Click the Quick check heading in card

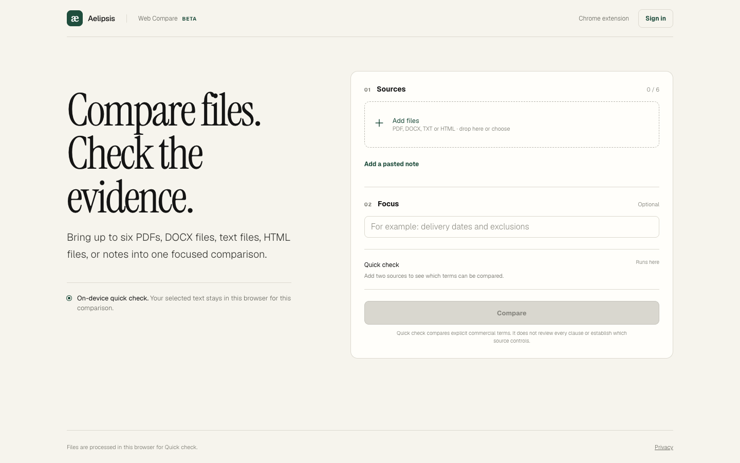[382, 265]
